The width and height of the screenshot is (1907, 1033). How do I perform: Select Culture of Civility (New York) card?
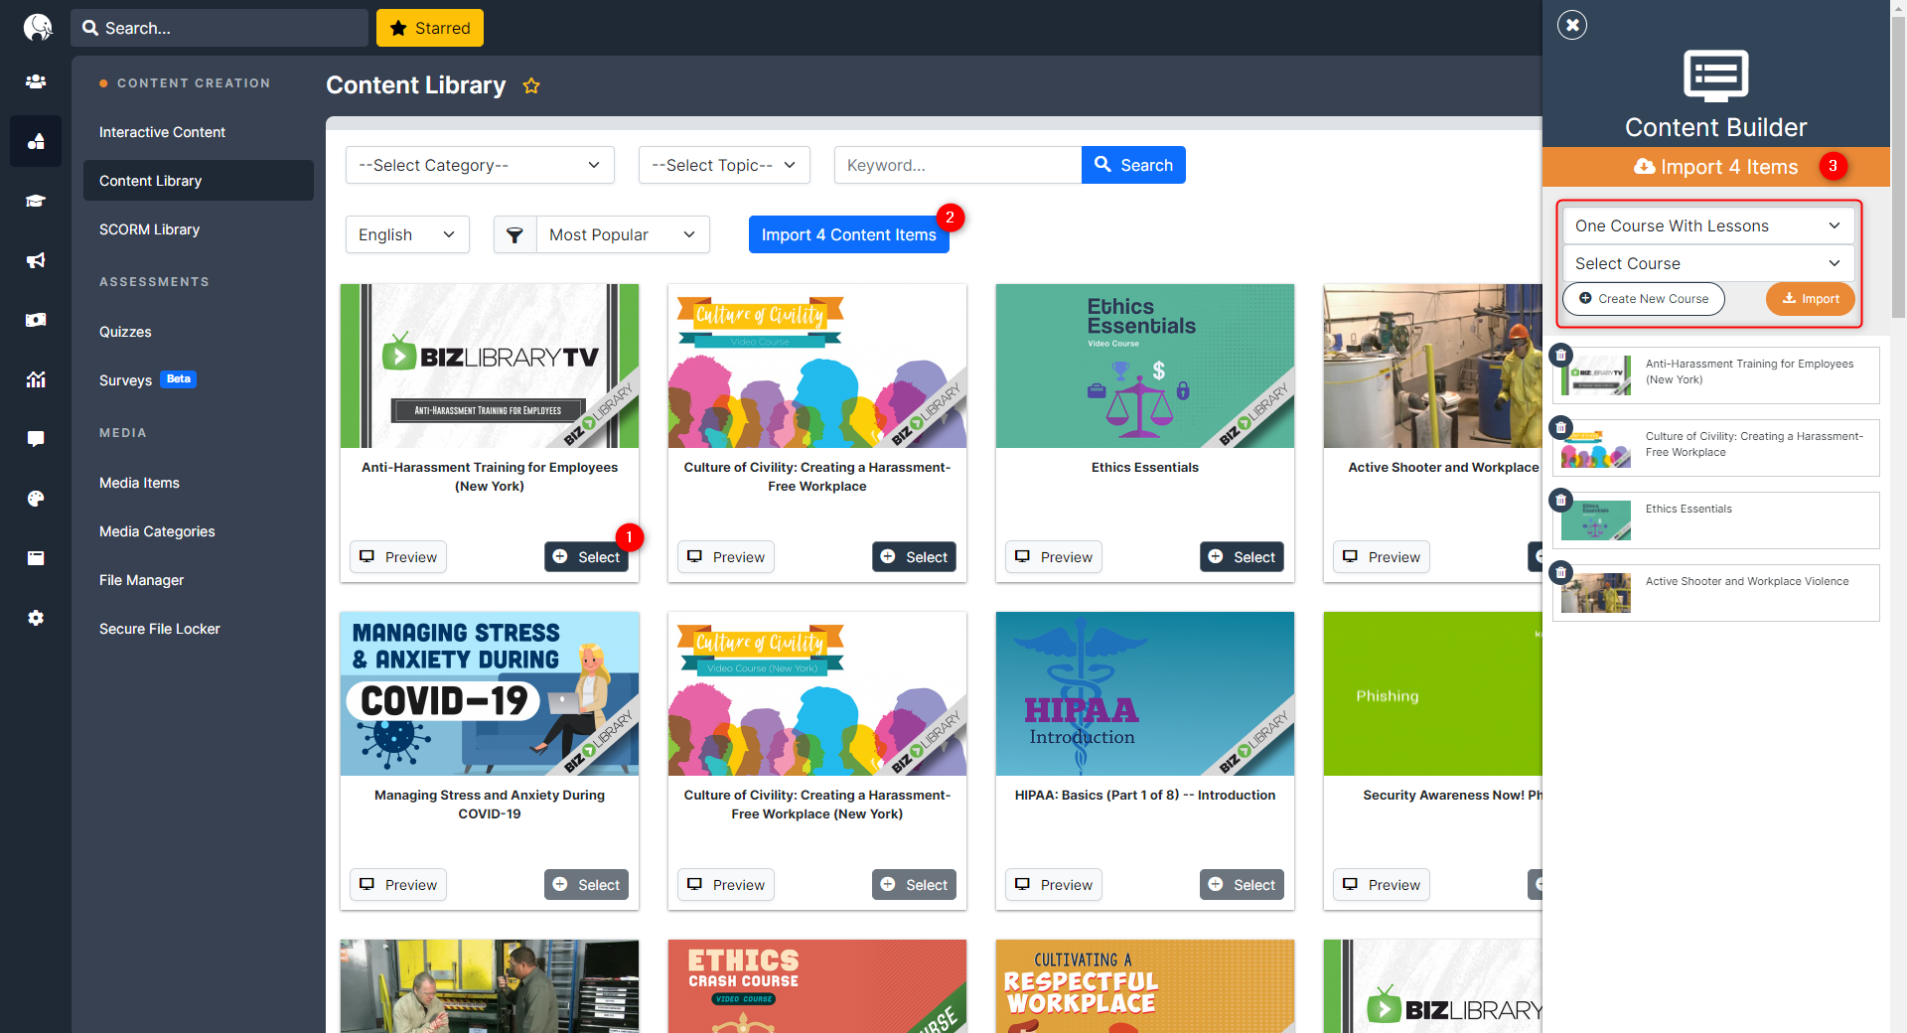pos(914,885)
